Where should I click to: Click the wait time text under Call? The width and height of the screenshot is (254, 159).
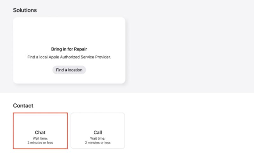pos(98,141)
